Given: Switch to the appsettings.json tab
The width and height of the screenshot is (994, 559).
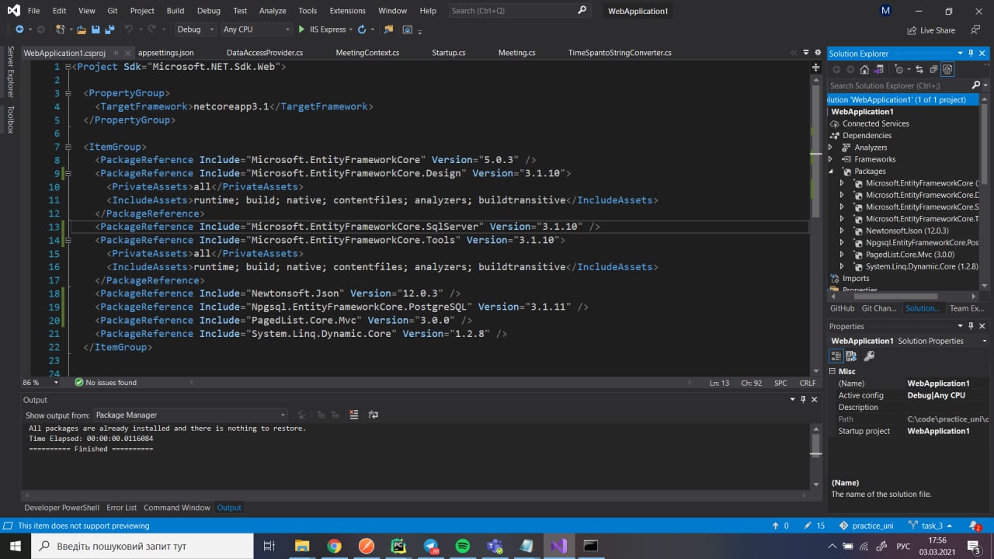Looking at the screenshot, I should click(x=166, y=53).
